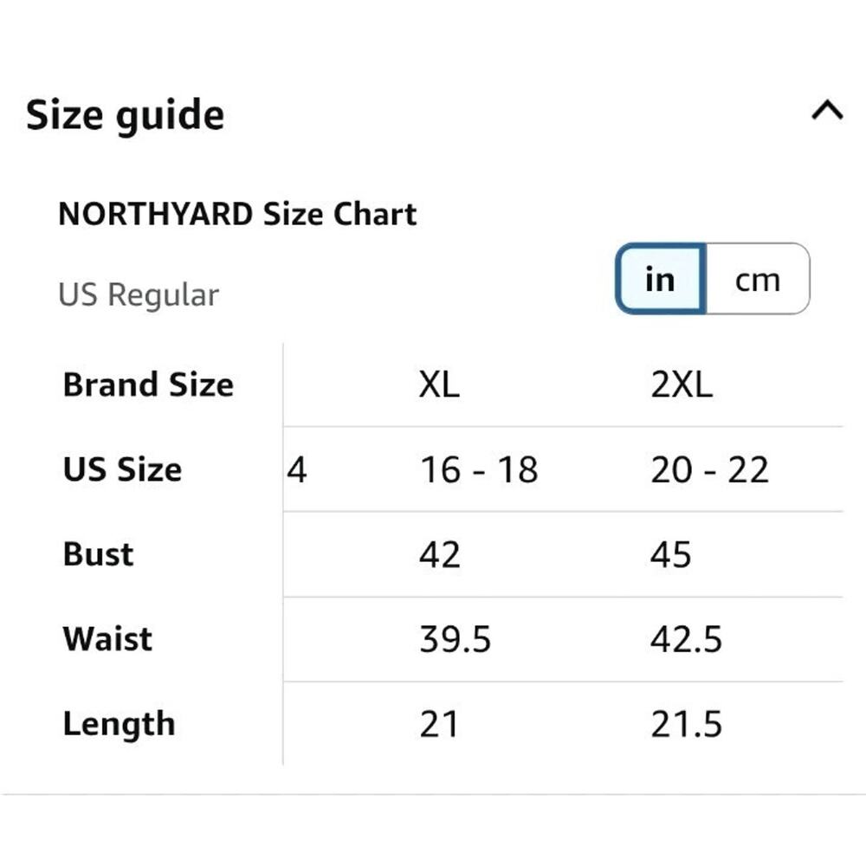Select the 20 - 22 US size value
The image size is (866, 866).
pyautogui.click(x=710, y=469)
